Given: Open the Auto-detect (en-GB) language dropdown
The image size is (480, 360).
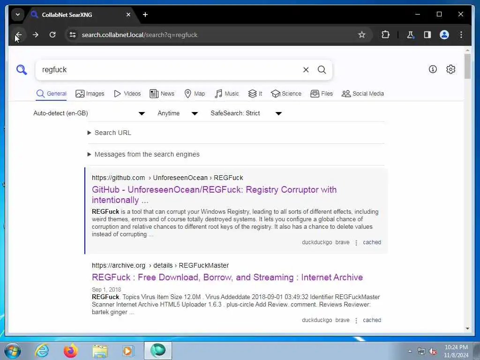Looking at the screenshot, I should coord(89,113).
